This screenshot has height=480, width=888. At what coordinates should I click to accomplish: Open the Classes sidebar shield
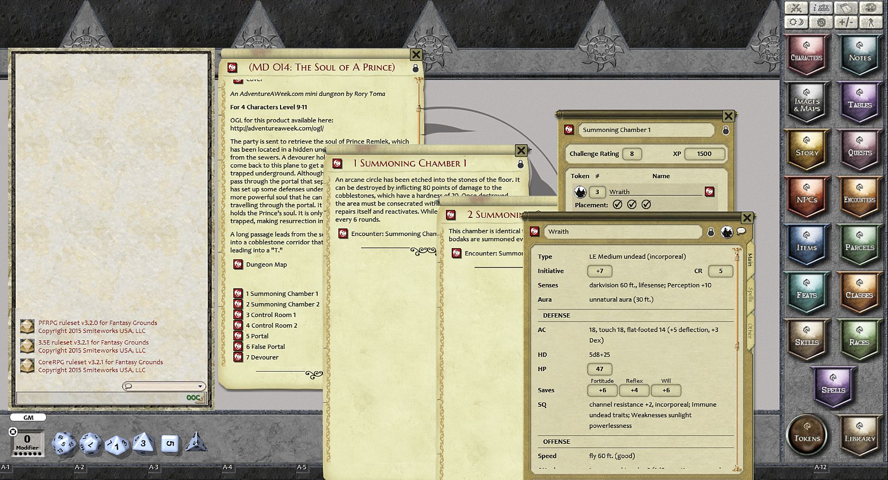pos(860,293)
